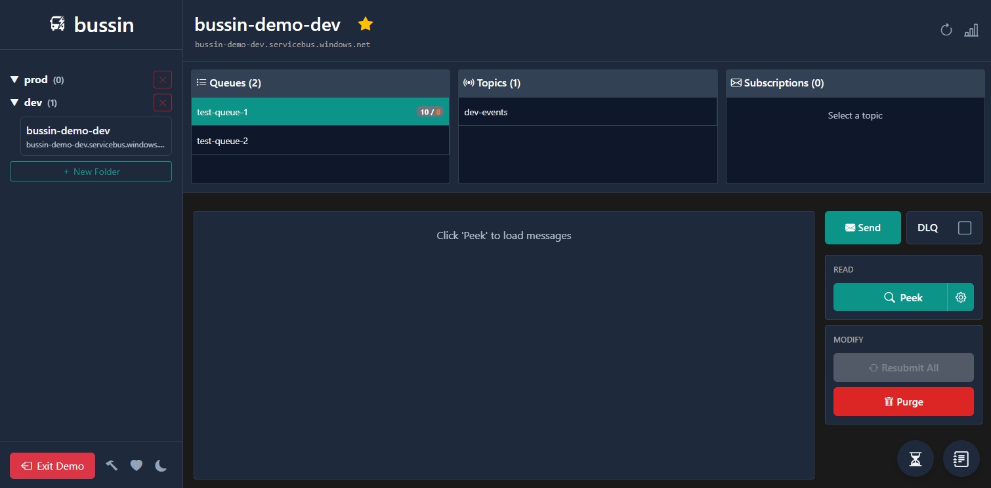
Task: Create a New Folder
Action: [91, 172]
